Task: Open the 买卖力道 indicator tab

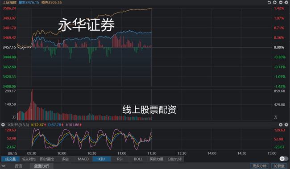Action: [x=157, y=159]
